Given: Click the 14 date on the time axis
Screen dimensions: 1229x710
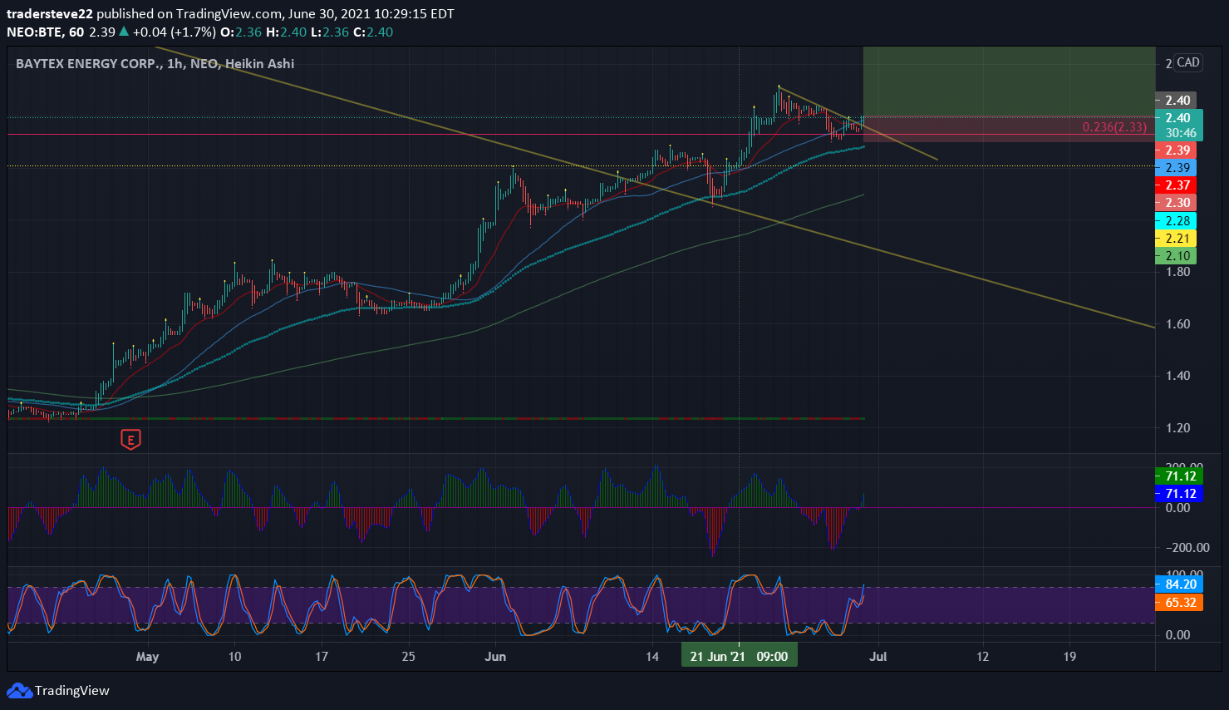Looking at the screenshot, I should click(652, 657).
